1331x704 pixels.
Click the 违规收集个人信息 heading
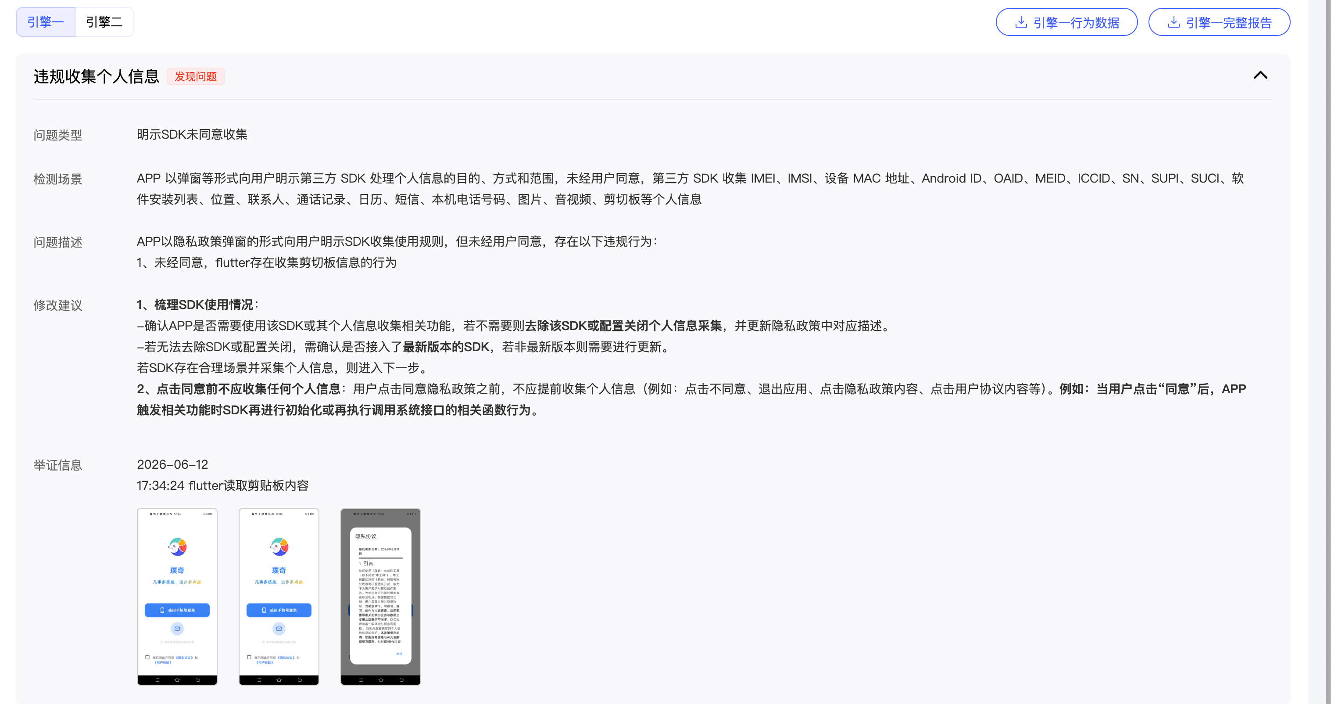click(96, 76)
